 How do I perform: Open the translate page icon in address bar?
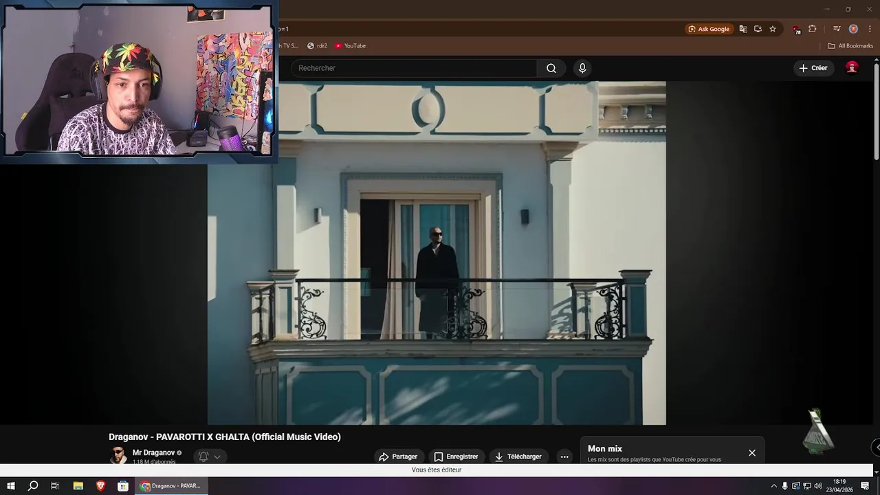click(x=743, y=29)
